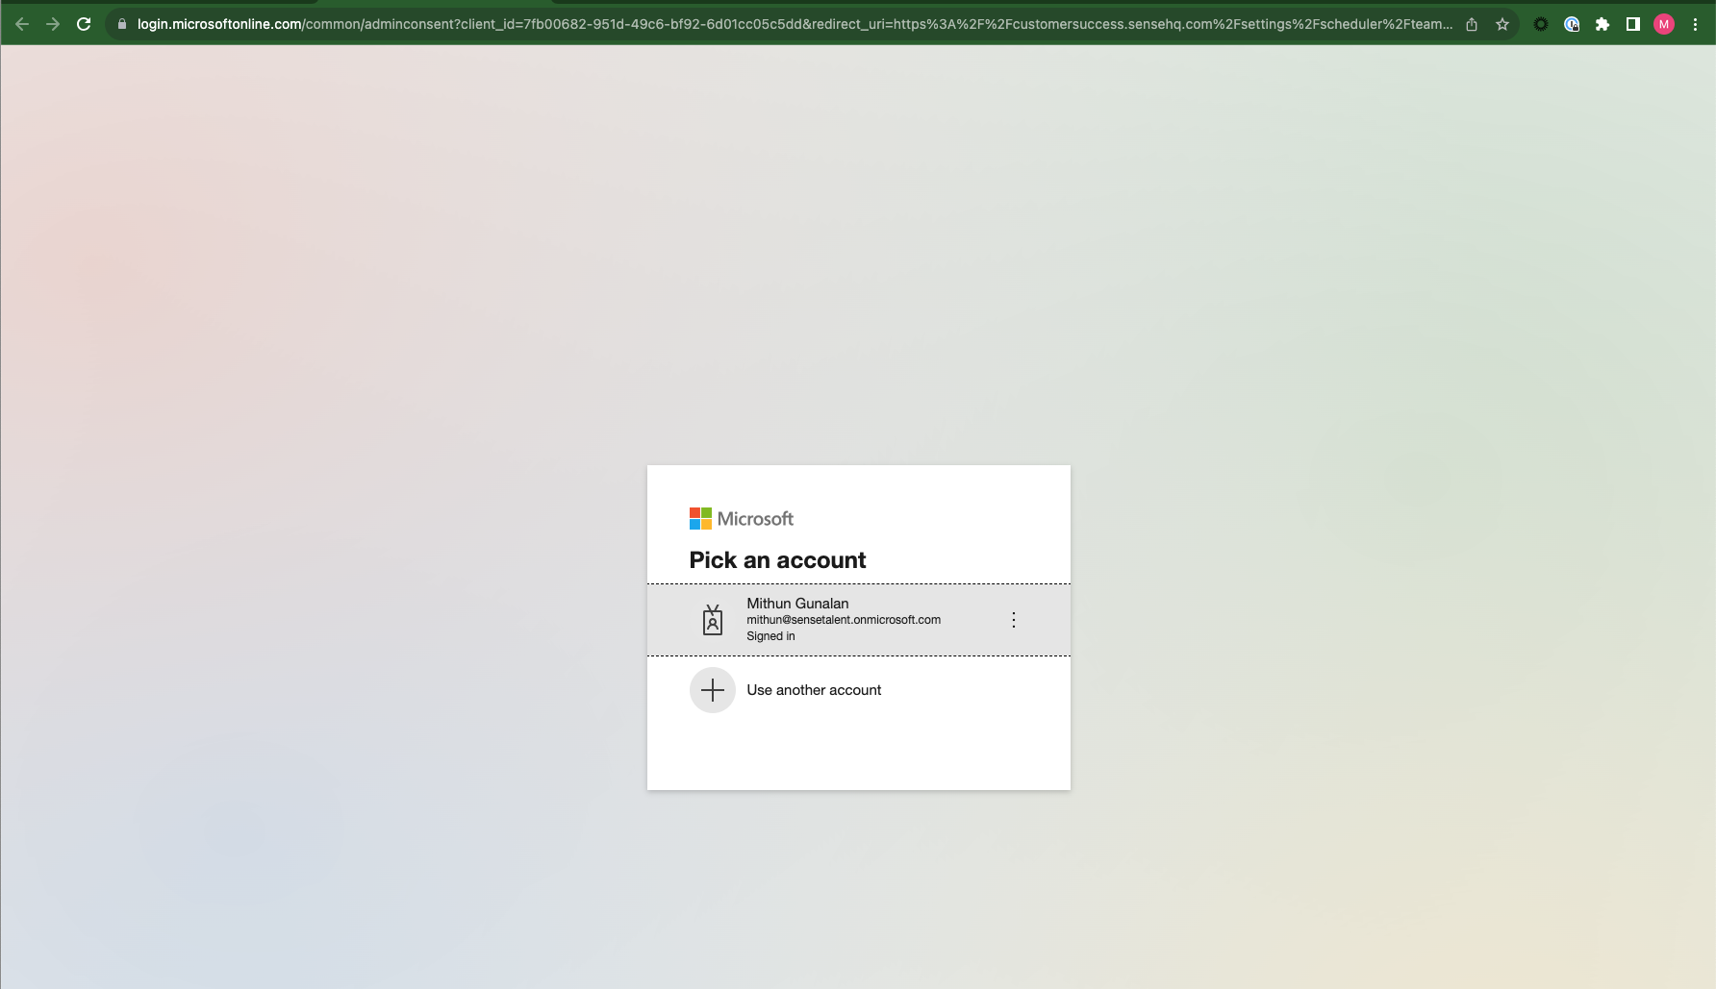This screenshot has width=1716, height=989.
Task: Click the 'Signed in' status text
Action: coord(770,636)
